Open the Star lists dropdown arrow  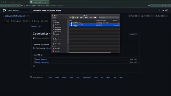(167, 16)
